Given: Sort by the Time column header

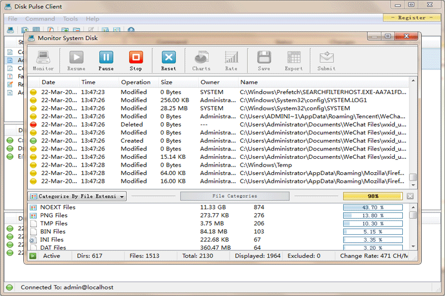Looking at the screenshot, I should coord(99,82).
